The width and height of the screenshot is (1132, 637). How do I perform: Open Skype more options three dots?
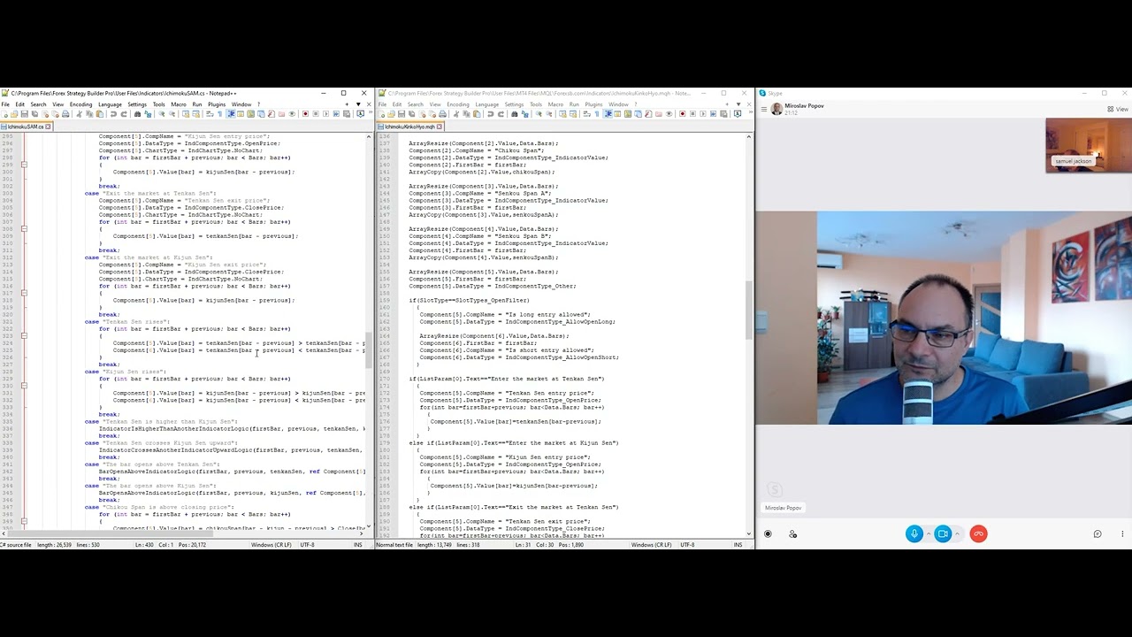point(1122,533)
